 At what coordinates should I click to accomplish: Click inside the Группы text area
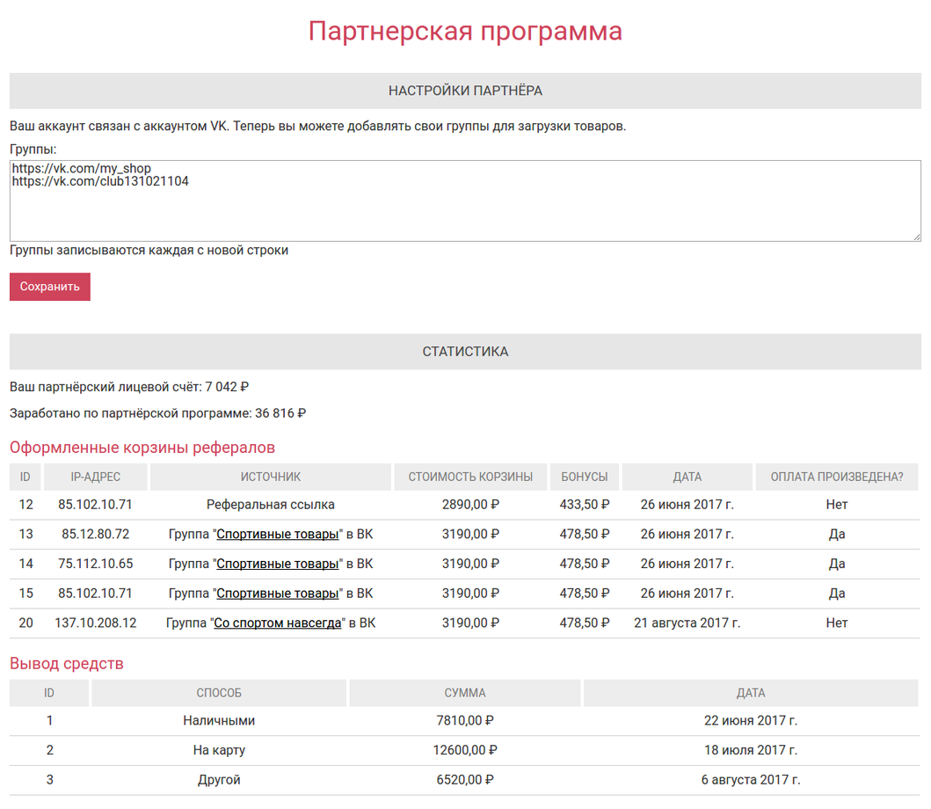465,211
